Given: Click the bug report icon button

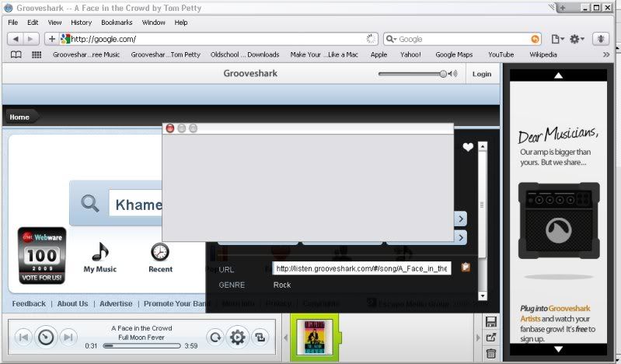Looking at the screenshot, I should tap(601, 39).
